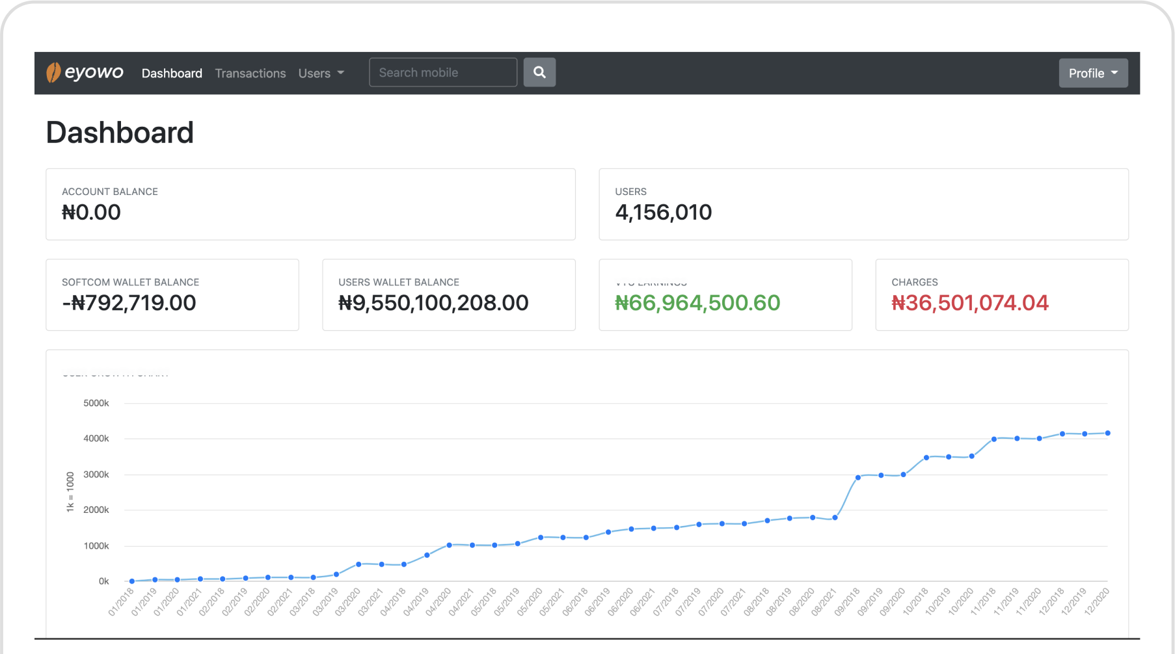Click the USERS card label

tap(631, 192)
